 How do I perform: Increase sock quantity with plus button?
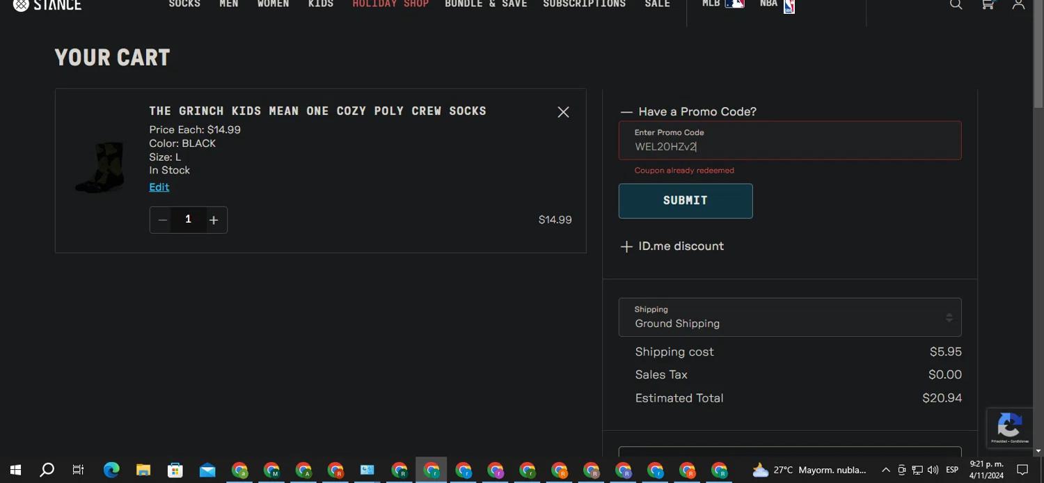coord(214,220)
